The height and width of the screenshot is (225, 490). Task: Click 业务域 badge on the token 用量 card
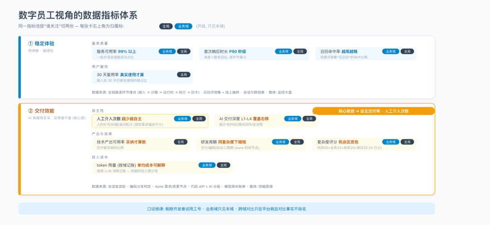tap(207, 165)
